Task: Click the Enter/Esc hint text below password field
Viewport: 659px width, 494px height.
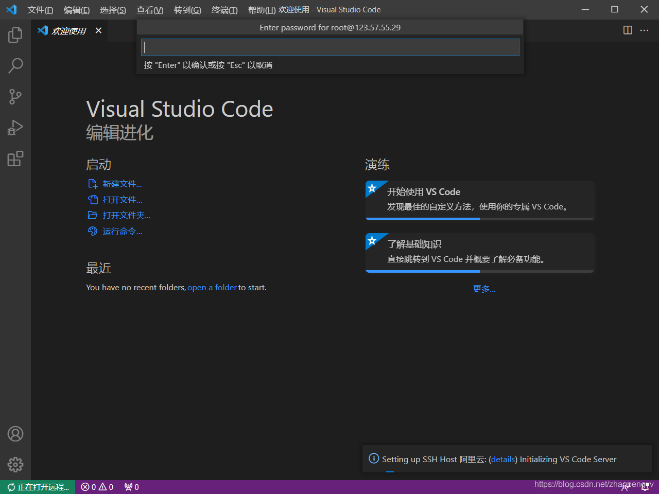Action: point(208,65)
